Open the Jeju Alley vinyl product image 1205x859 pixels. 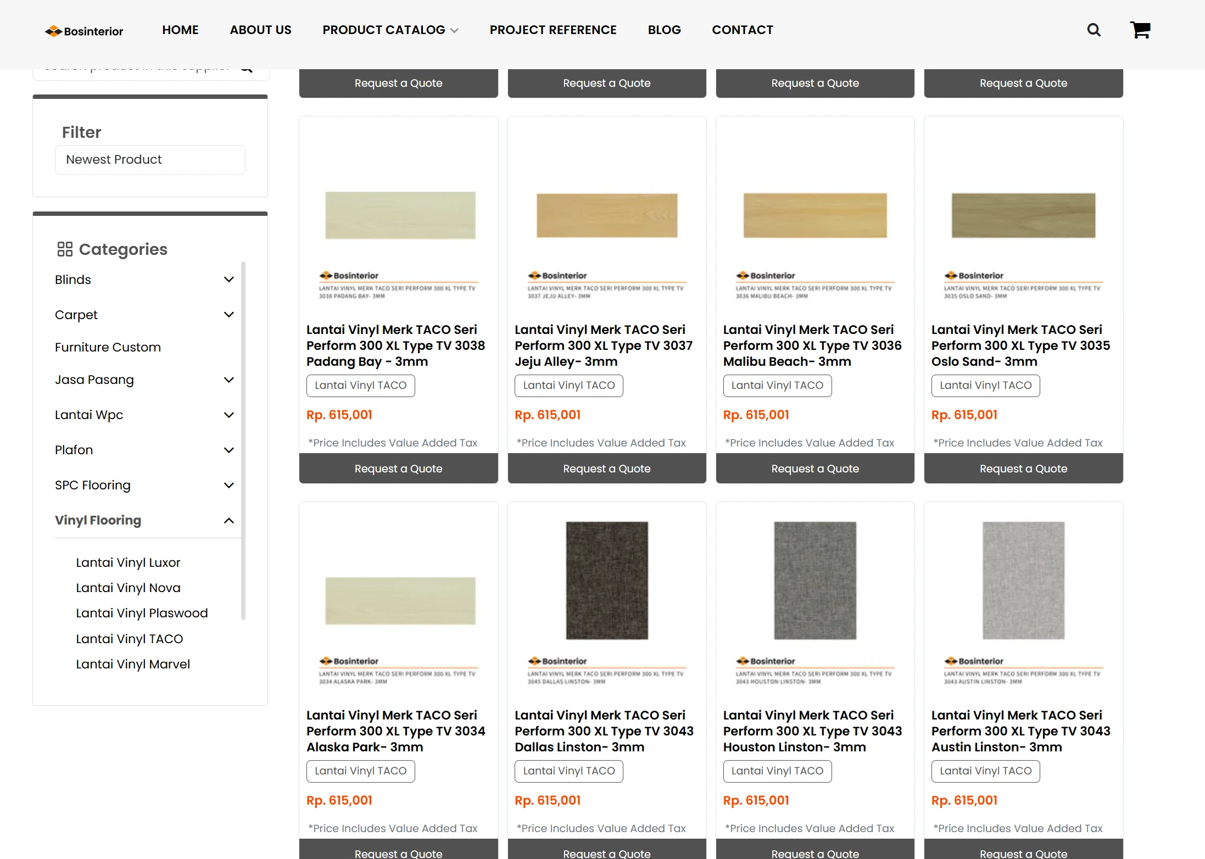coord(607,216)
